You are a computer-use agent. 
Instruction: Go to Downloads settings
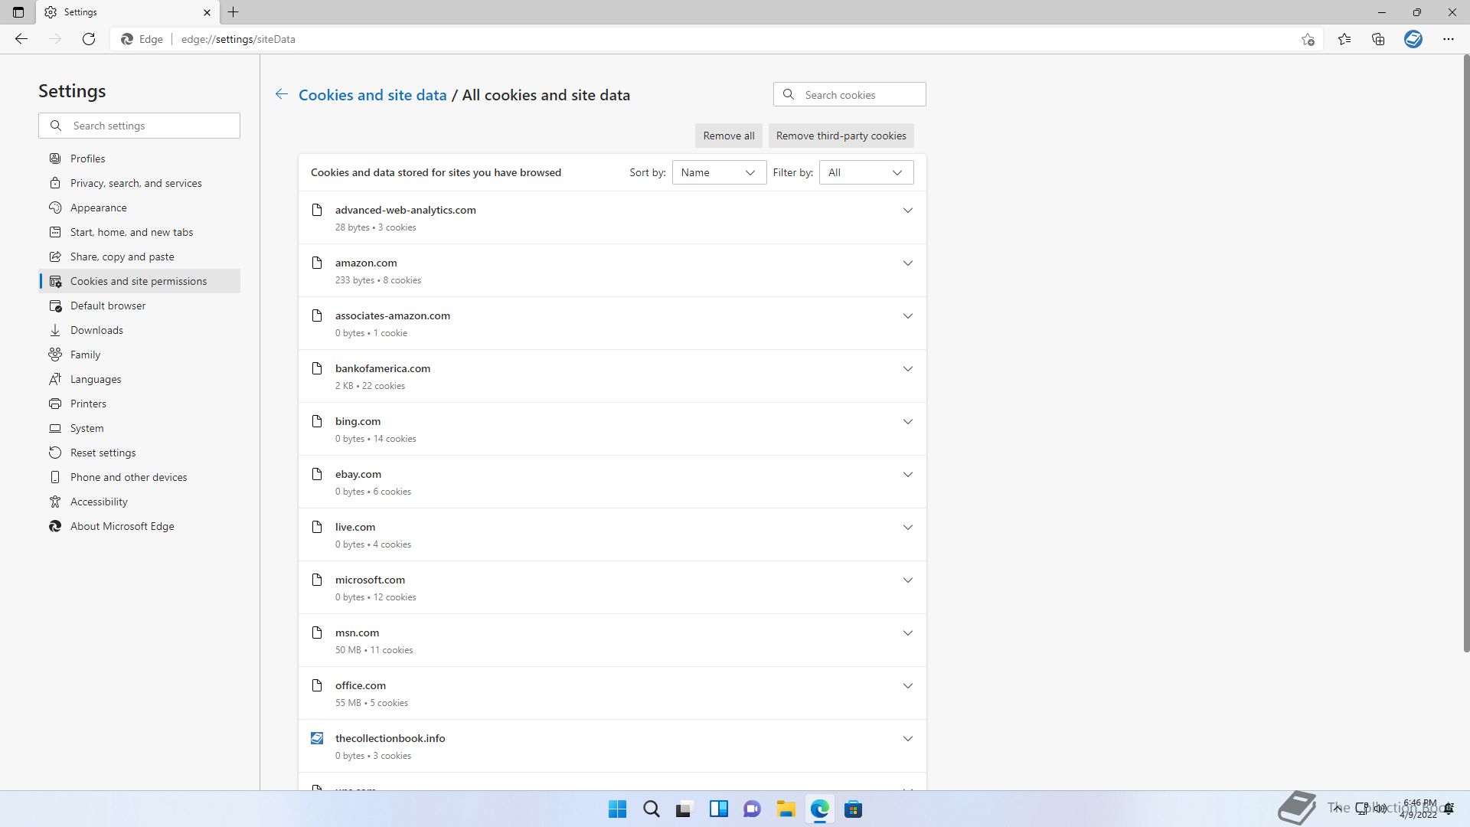(139, 330)
